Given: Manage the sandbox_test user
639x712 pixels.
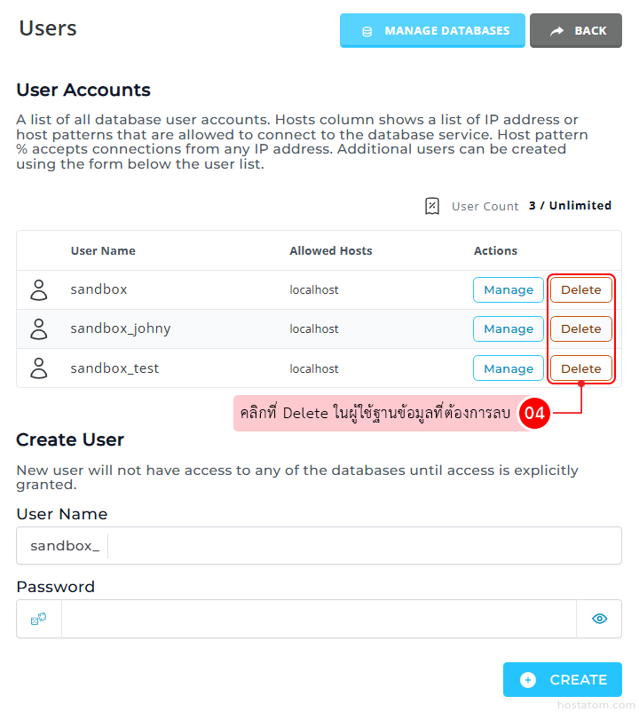Looking at the screenshot, I should click(509, 368).
